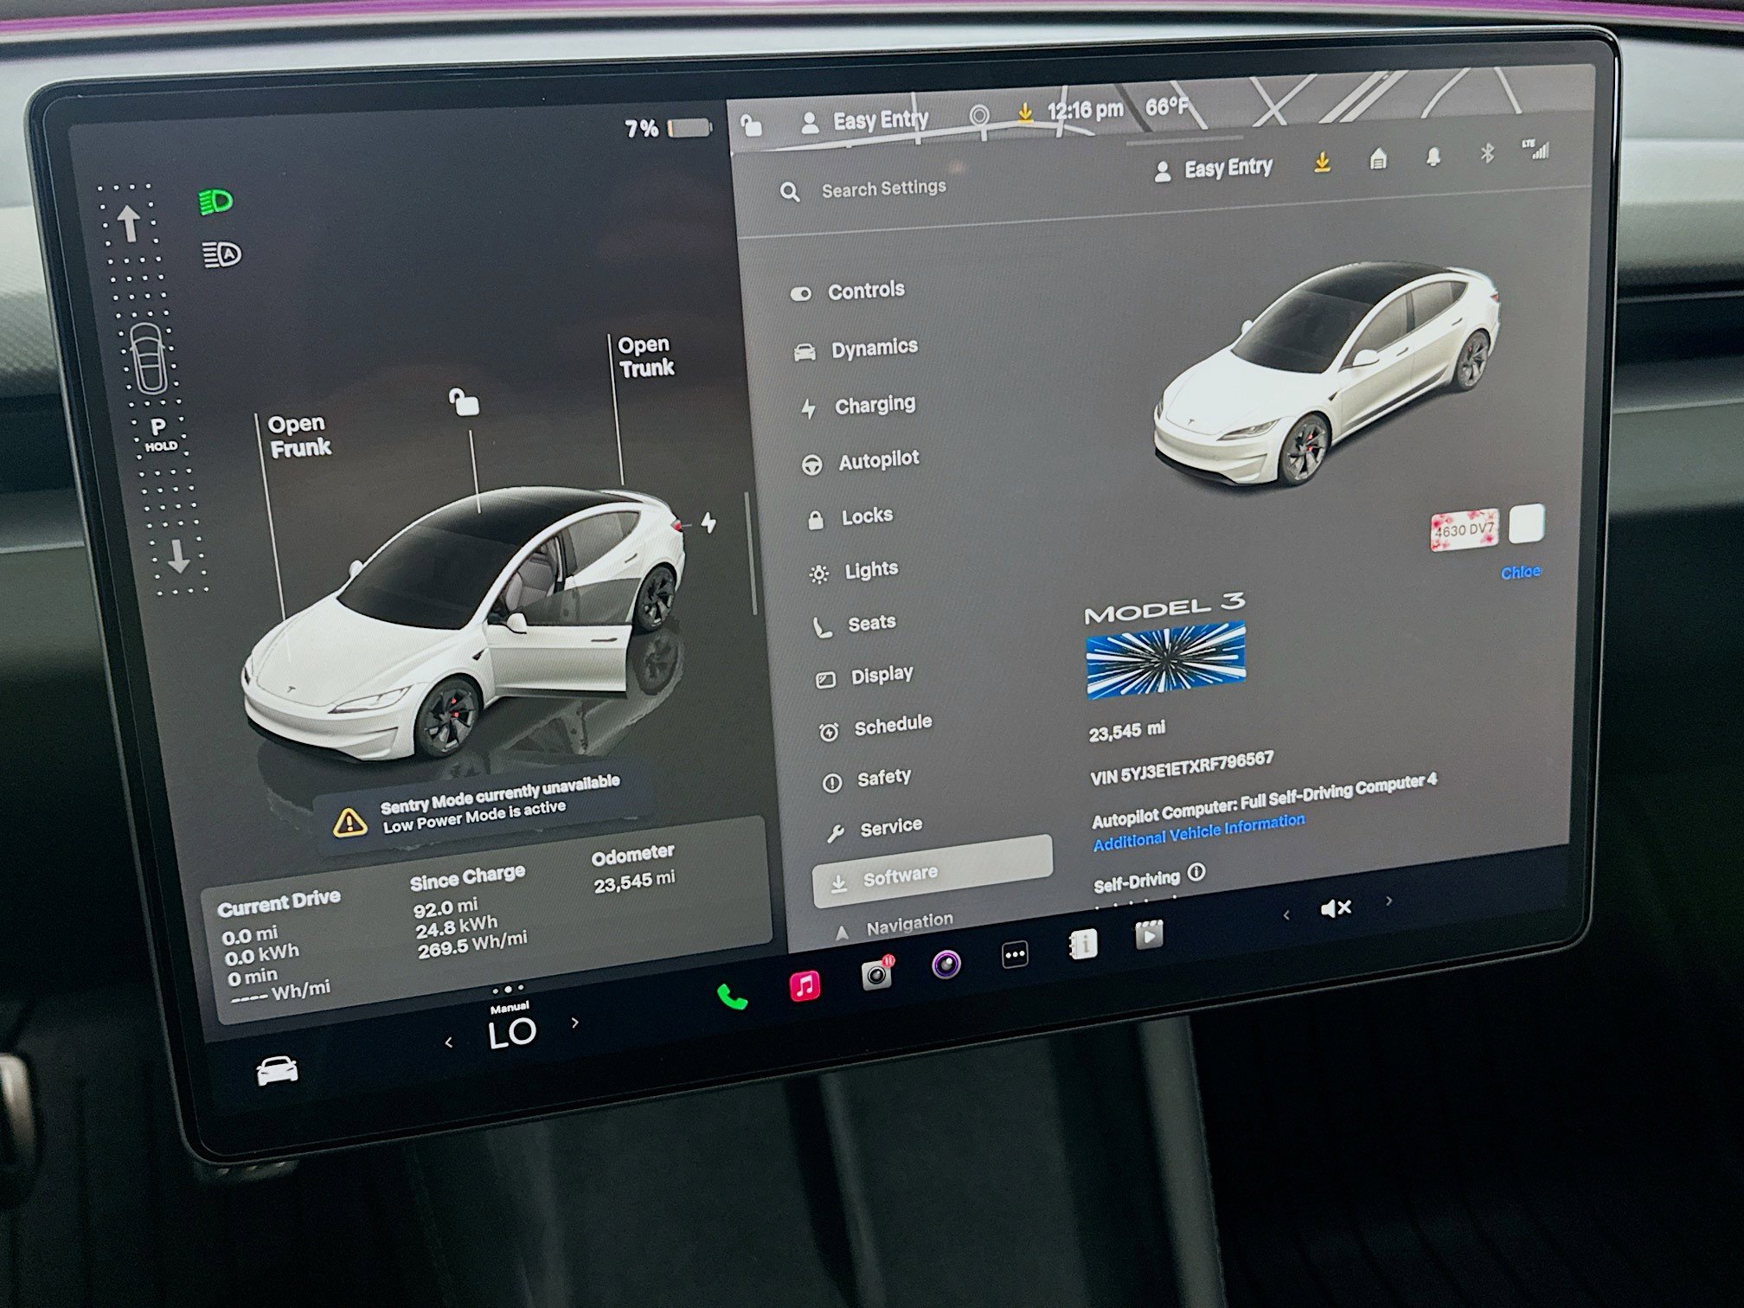The image size is (1744, 1308).
Task: Select the white color swatch
Action: click(x=1526, y=524)
